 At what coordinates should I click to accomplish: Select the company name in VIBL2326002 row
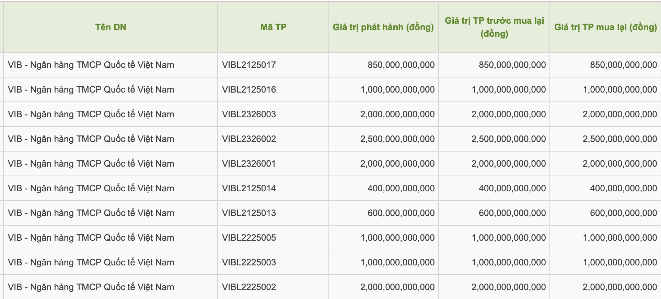[91, 139]
